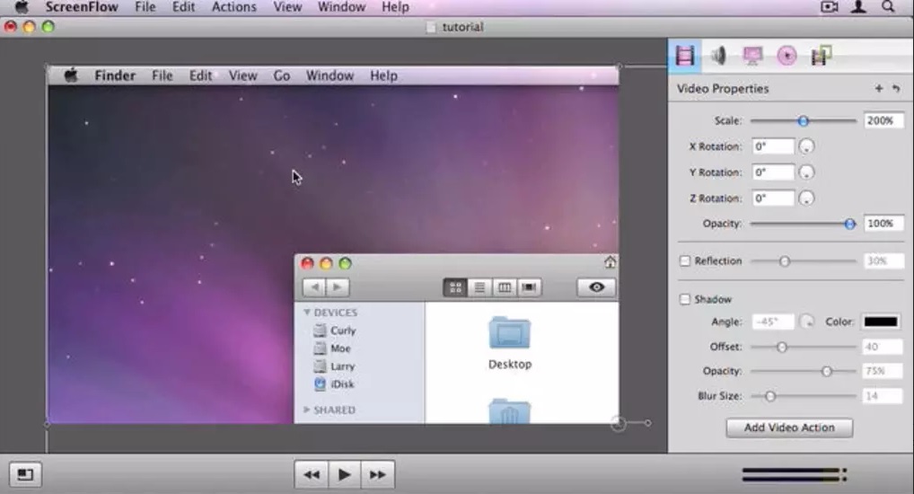Click the Shadow Angle dial

point(807,322)
